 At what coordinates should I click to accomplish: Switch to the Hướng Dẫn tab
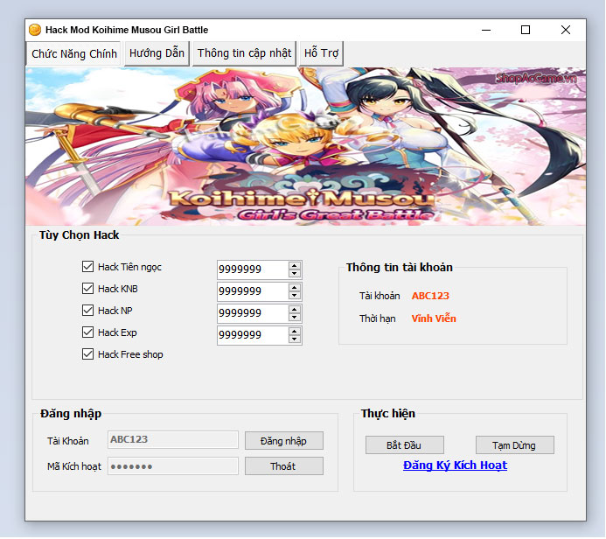[157, 53]
